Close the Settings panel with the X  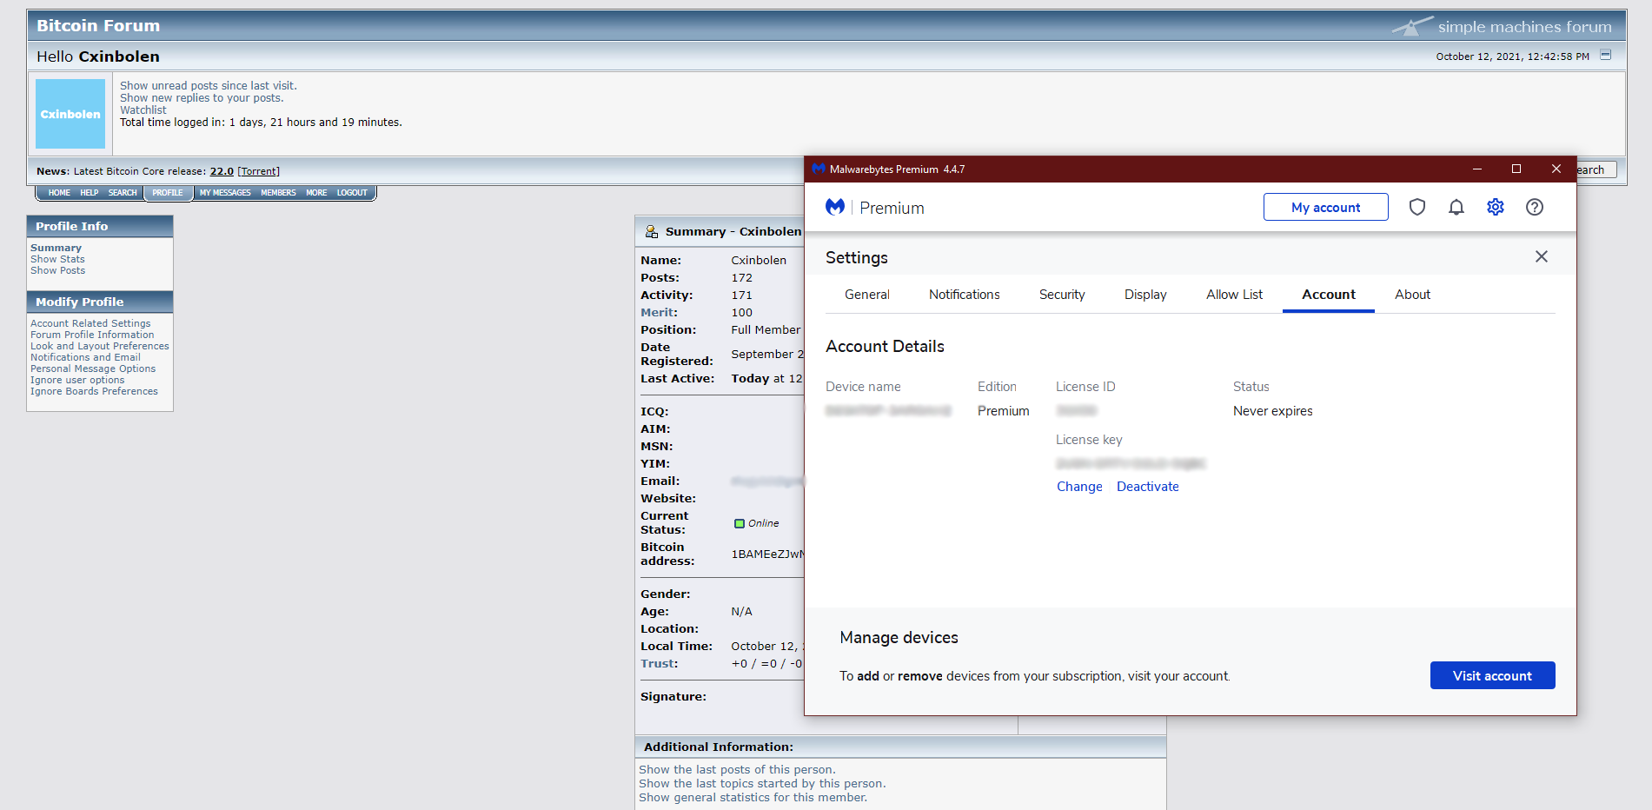1542,256
